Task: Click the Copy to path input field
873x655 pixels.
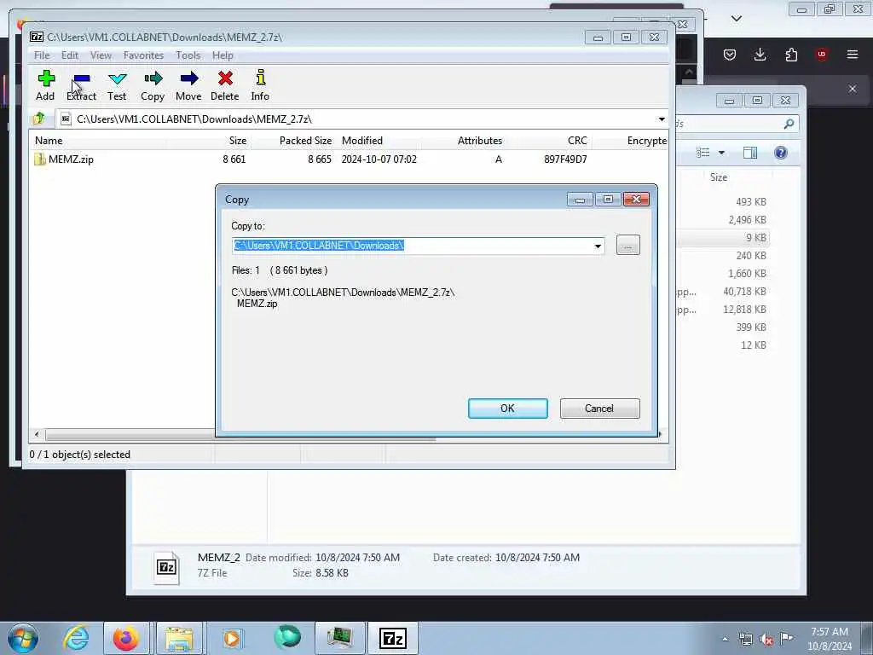Action: point(413,246)
